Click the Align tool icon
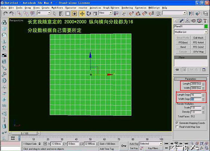210x151 pixels. click(x=198, y=13)
